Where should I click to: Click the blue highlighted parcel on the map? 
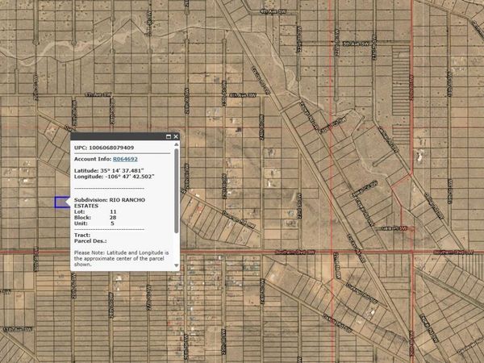click(x=61, y=202)
